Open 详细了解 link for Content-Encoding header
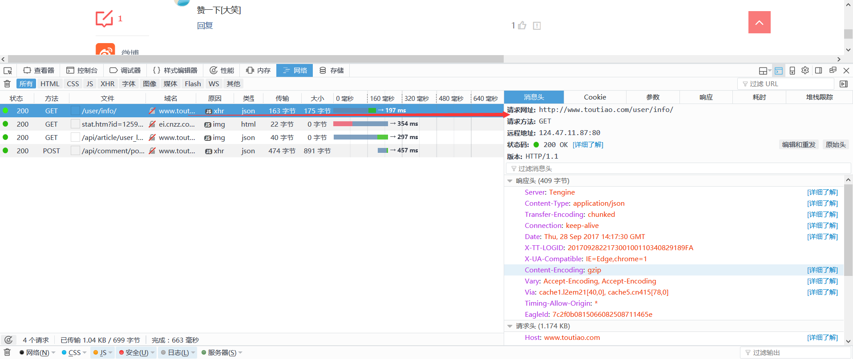The image size is (853, 359). click(x=822, y=270)
